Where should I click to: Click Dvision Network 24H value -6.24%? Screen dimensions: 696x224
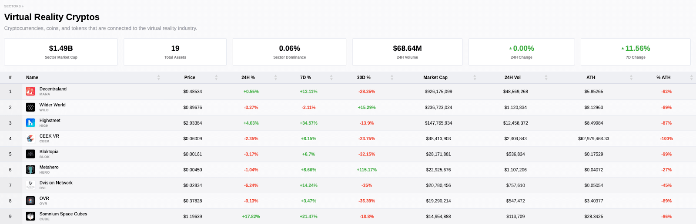[251, 185]
